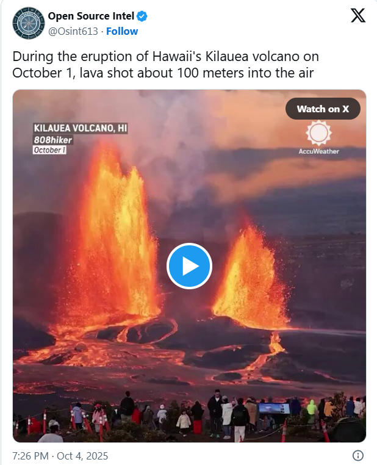This screenshot has height=465, width=377.
Task: Open the Open Source Intel profile avatar
Action: [29, 23]
